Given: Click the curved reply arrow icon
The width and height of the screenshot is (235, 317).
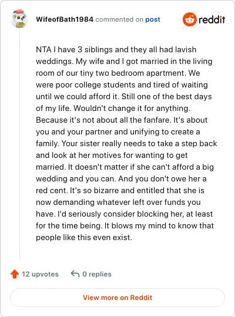Looking at the screenshot, I should (75, 274).
